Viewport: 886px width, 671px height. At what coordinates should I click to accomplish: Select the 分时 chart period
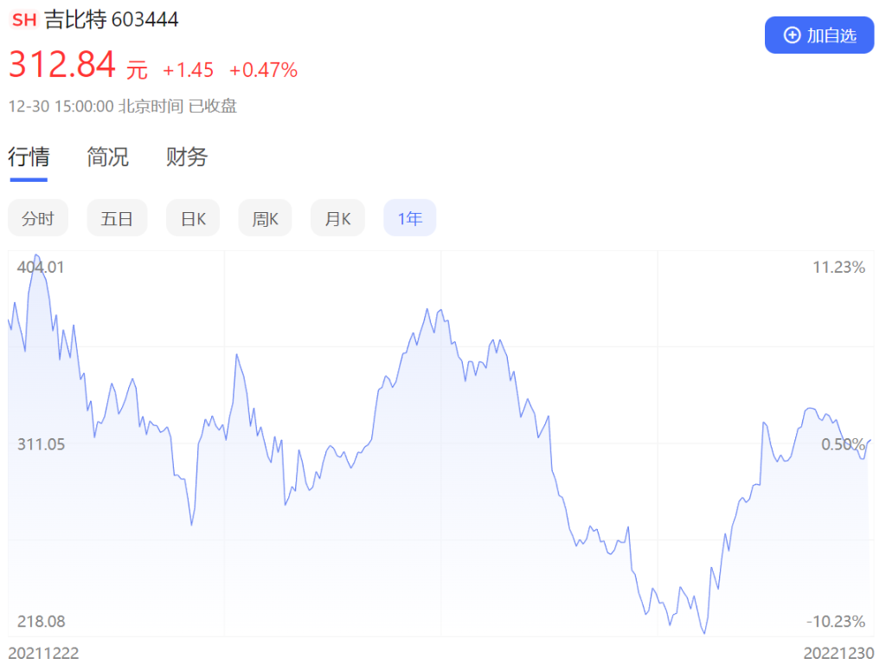[x=38, y=217]
